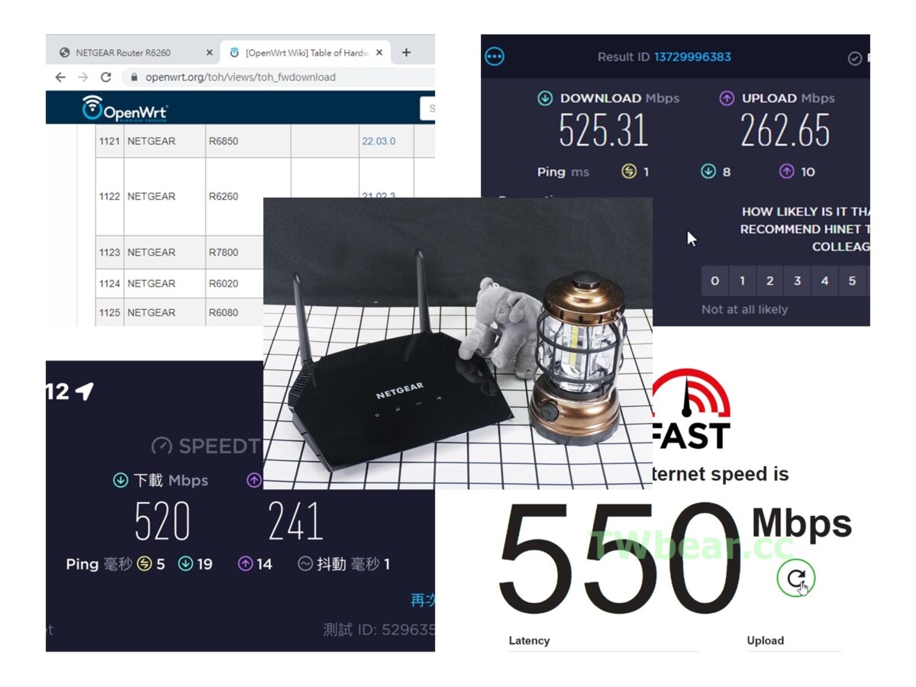Select the R6850 model cell
The image size is (916, 687).
tap(248, 141)
